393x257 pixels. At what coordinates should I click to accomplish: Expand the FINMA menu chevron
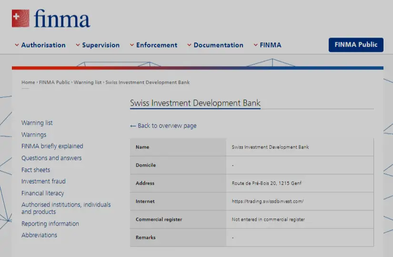coord(256,45)
